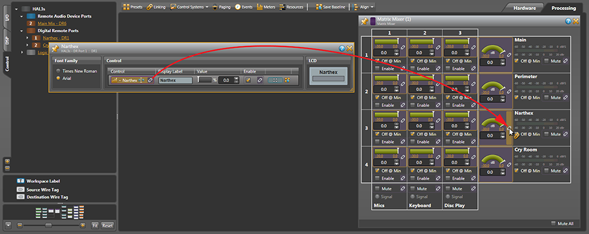Switch to the Processing tab
The height and width of the screenshot is (234, 589).
[x=564, y=8]
